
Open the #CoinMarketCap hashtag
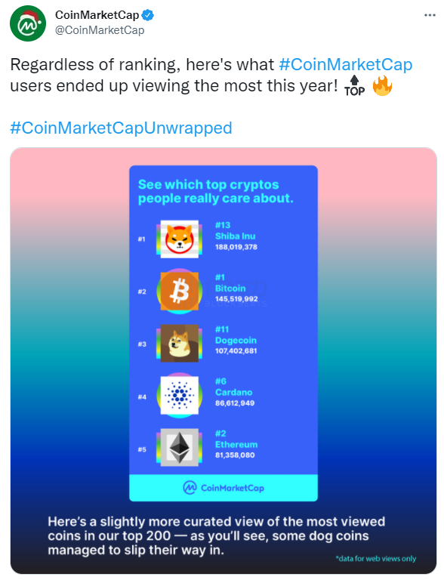(x=345, y=64)
